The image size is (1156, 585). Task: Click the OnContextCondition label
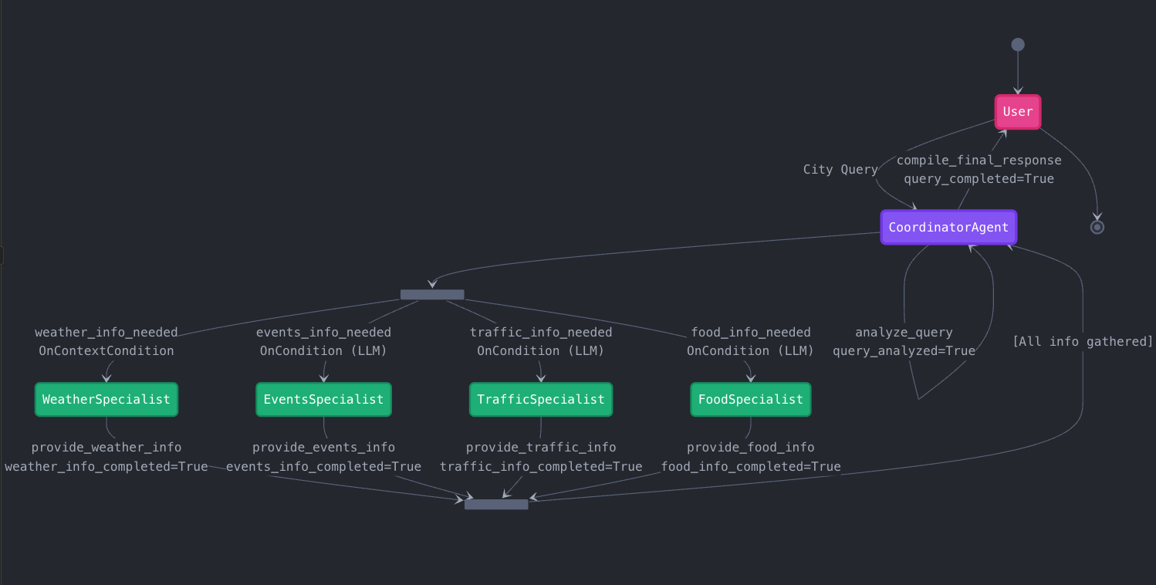point(106,351)
